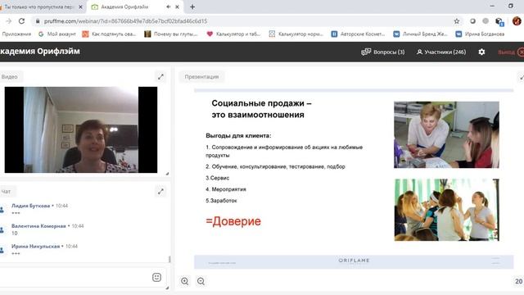Click slide item '3.Сервис'
The height and width of the screenshot is (295, 524).
coord(217,178)
